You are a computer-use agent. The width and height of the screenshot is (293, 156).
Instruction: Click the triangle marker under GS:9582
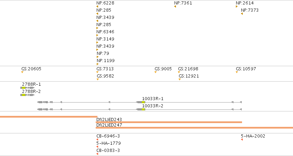[x=98, y=80]
